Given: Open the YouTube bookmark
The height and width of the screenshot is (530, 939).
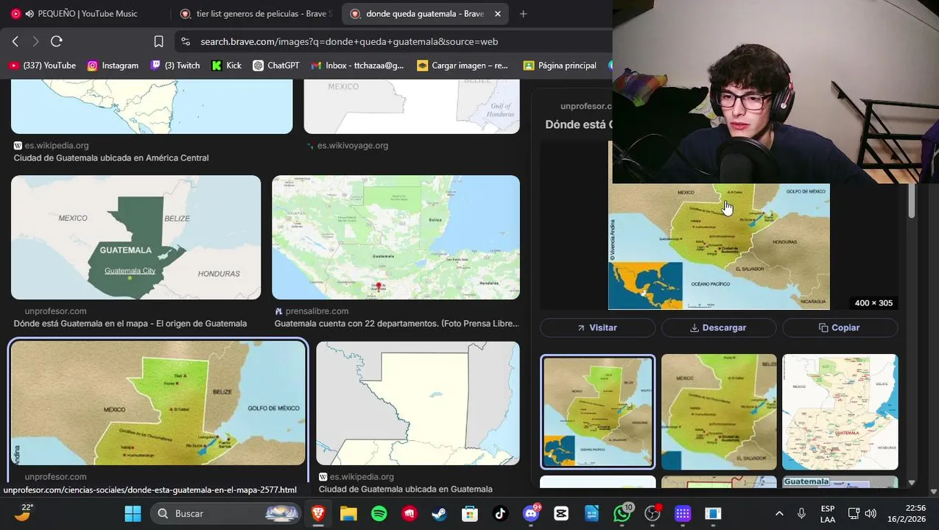Looking at the screenshot, I should pos(43,66).
